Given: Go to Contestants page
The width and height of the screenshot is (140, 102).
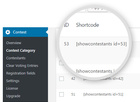Looking at the screenshot, I should coord(16,58).
